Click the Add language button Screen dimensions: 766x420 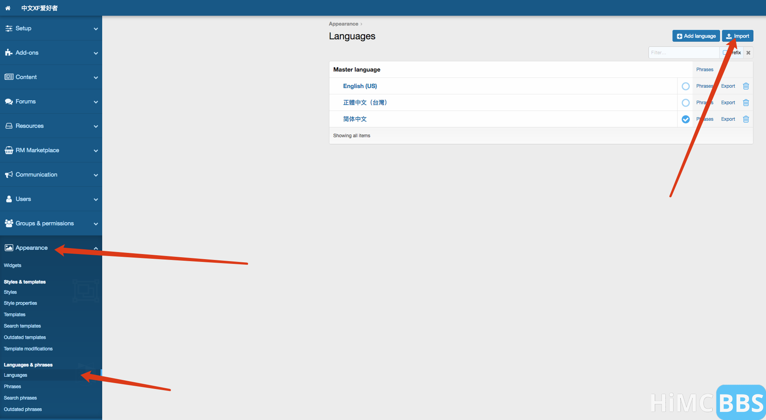tap(696, 36)
